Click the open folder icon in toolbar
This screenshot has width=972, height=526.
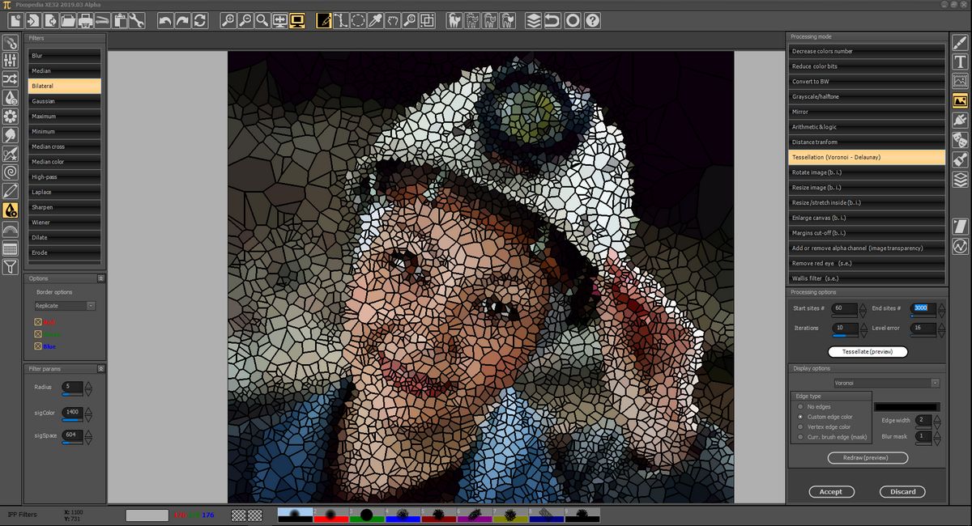pos(70,21)
